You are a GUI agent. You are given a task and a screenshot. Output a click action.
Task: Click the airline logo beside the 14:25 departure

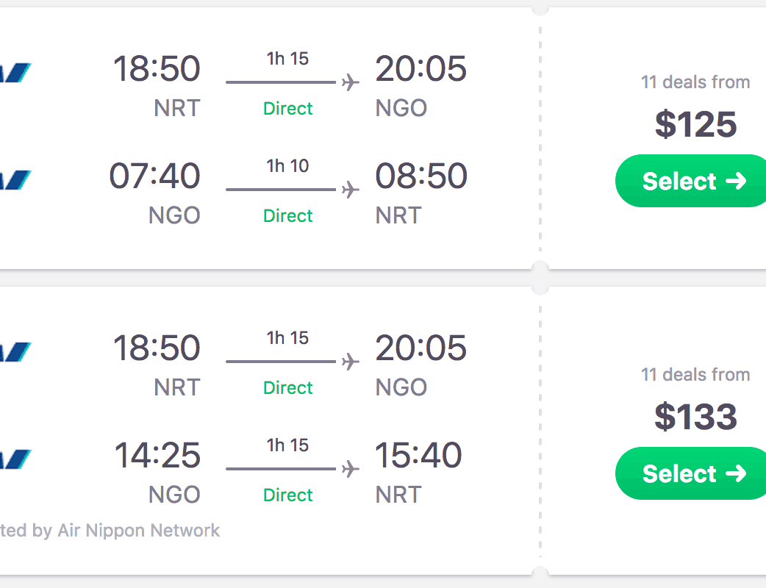16,459
